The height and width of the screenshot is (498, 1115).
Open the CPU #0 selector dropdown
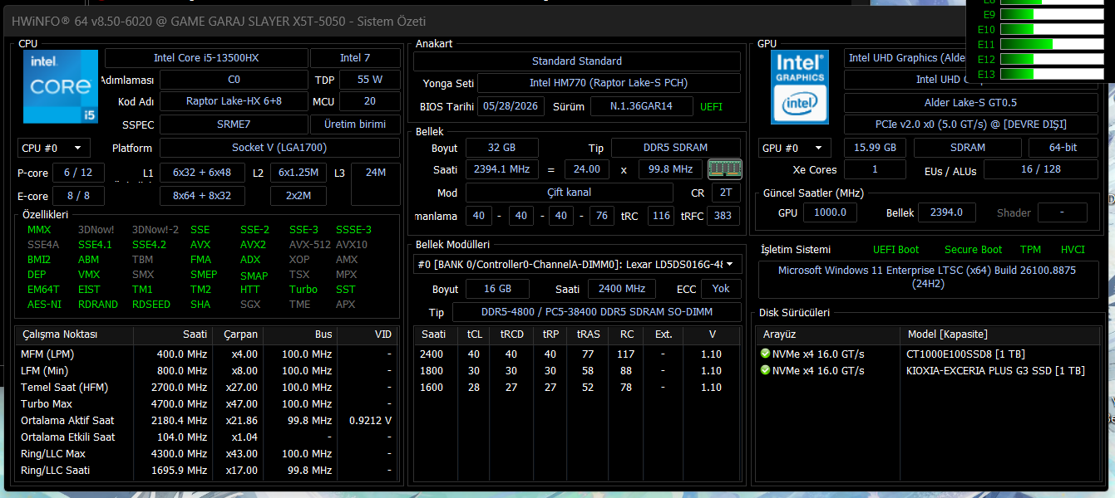(54, 148)
